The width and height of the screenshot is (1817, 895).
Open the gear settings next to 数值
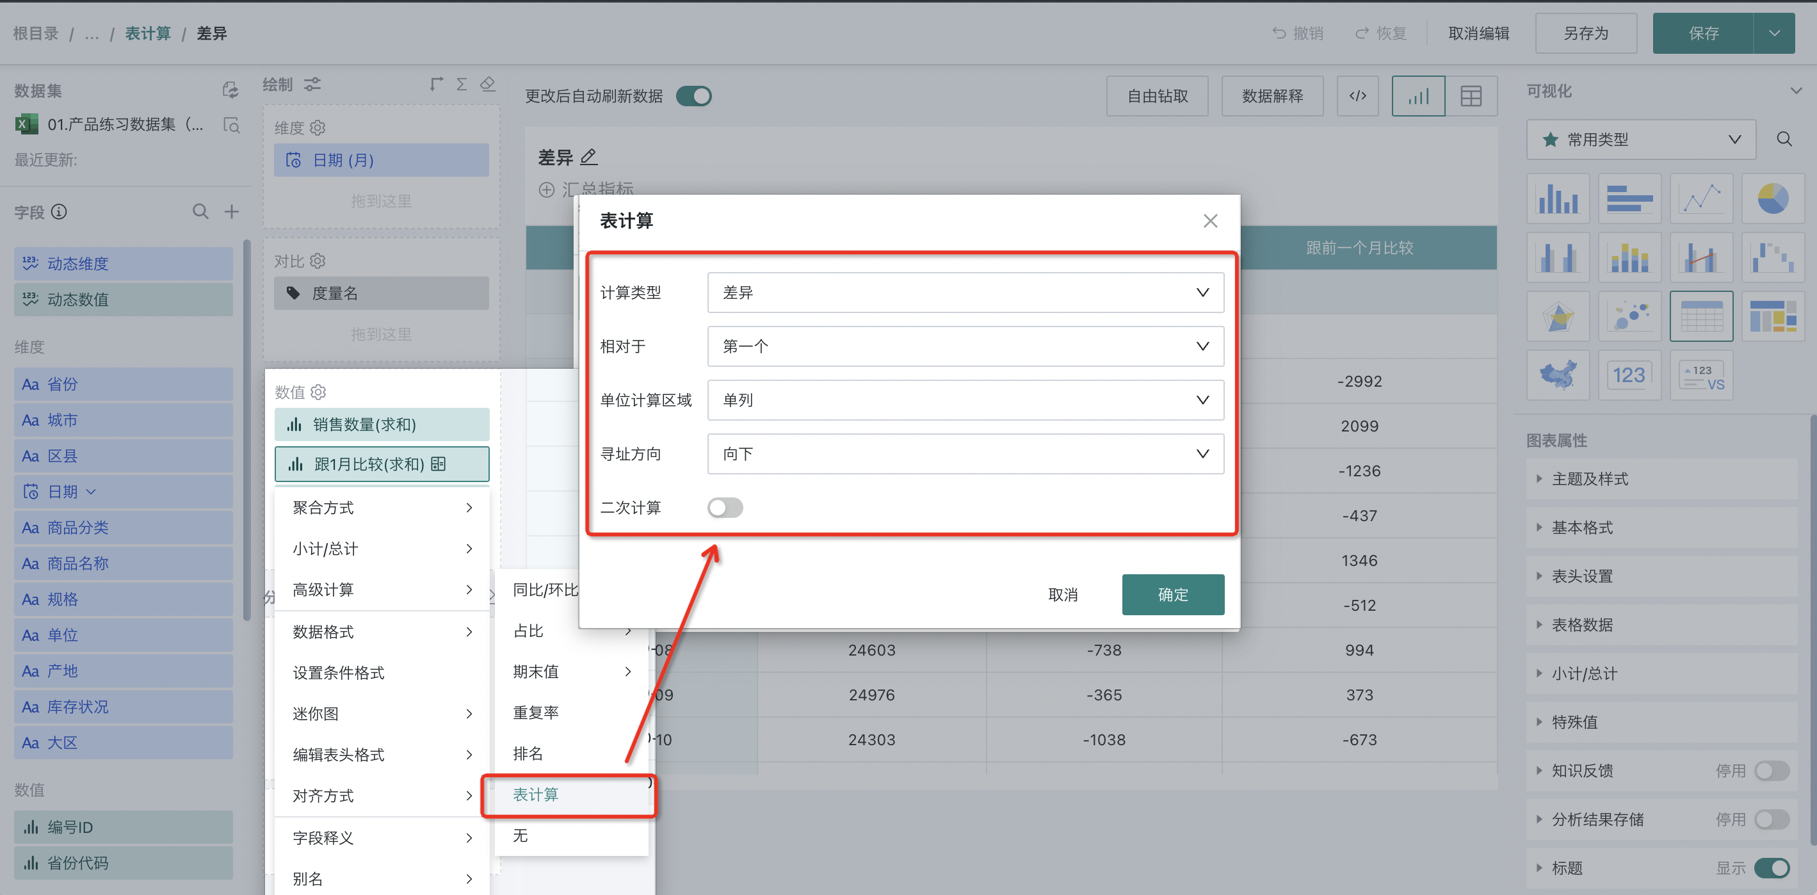319,391
